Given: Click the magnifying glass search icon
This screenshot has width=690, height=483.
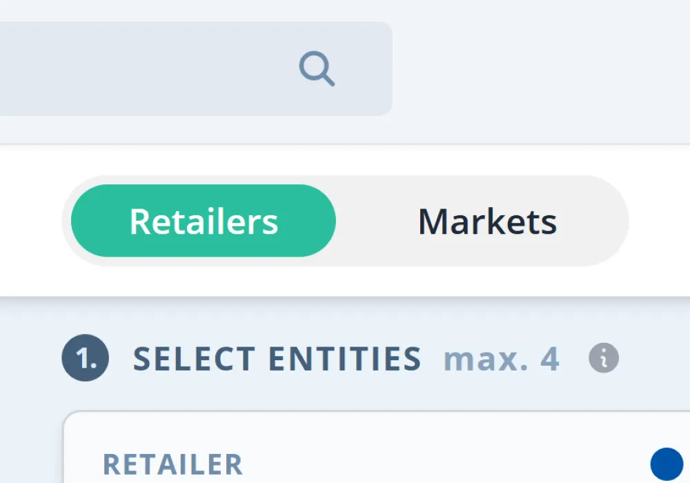Looking at the screenshot, I should click(x=317, y=70).
